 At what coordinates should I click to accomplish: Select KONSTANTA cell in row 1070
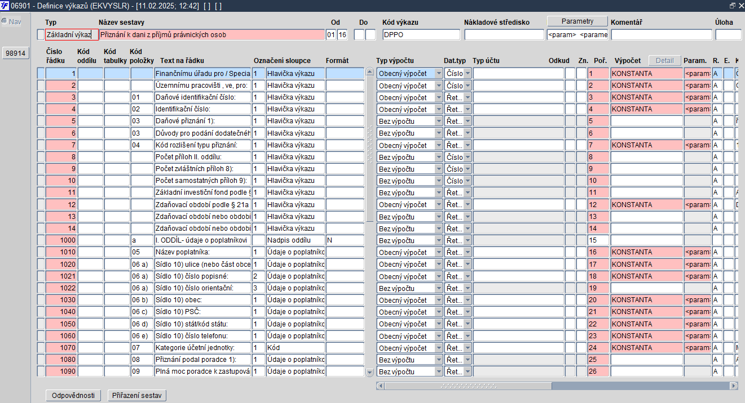click(x=647, y=348)
